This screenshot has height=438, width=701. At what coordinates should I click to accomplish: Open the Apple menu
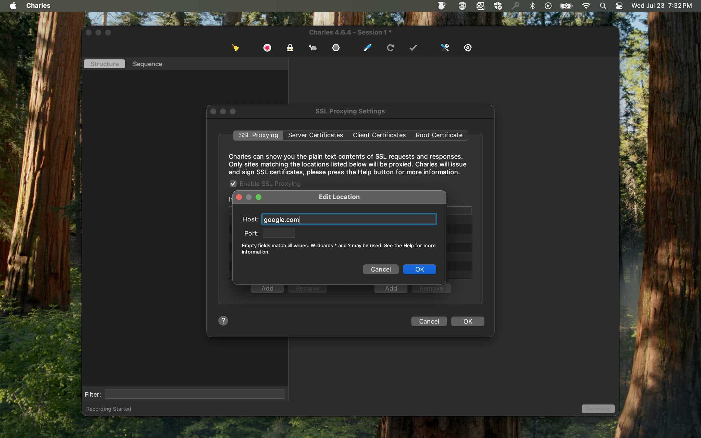13,6
